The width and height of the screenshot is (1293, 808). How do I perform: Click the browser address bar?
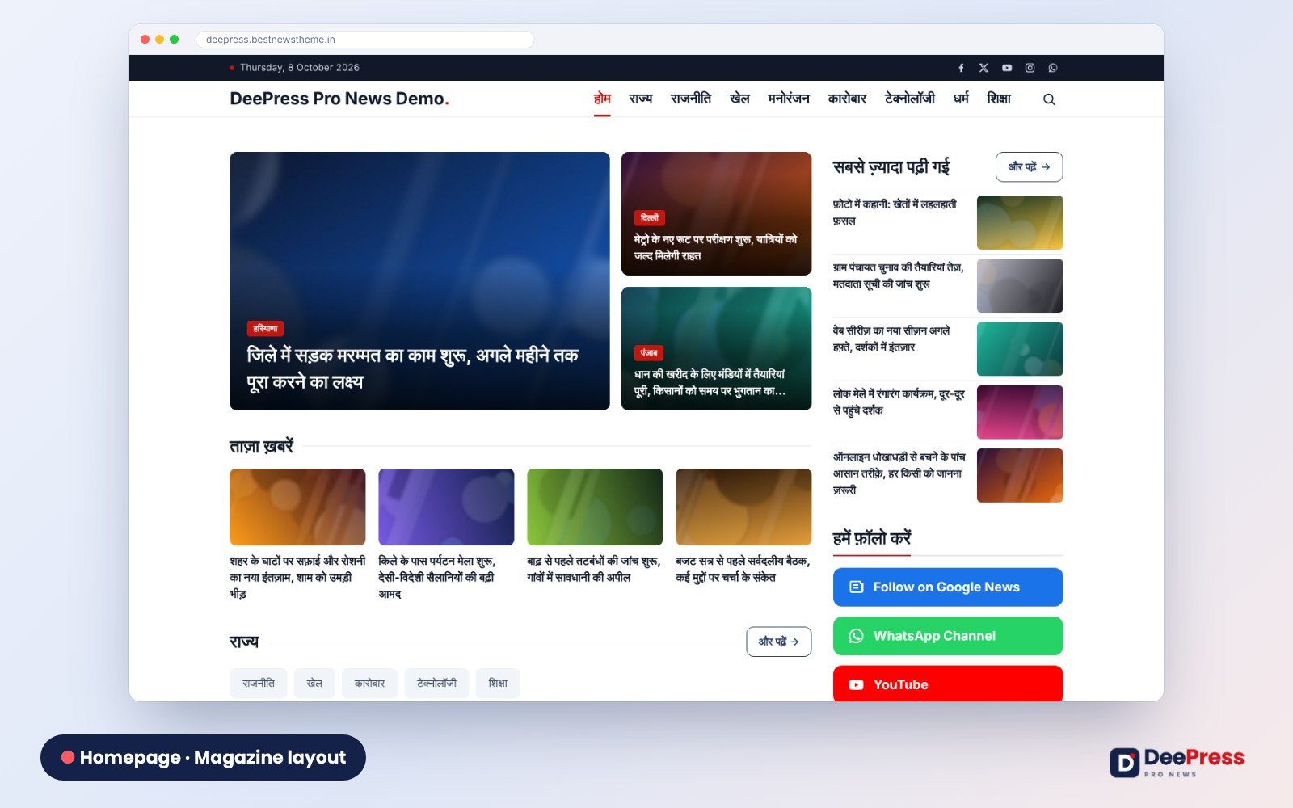point(364,40)
